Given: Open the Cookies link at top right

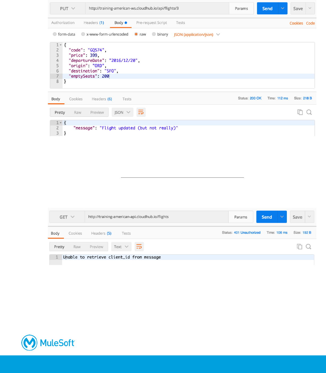Looking at the screenshot, I should coord(296,23).
